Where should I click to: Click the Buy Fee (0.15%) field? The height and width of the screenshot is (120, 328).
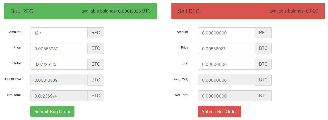coord(59,80)
